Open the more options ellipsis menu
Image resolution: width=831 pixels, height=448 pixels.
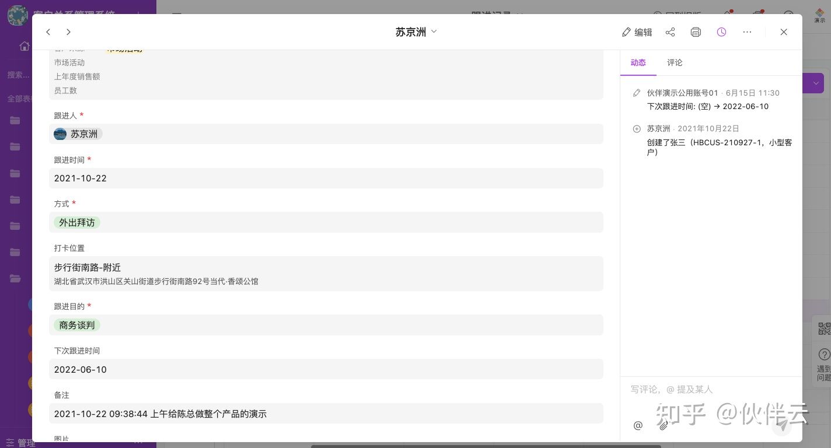(747, 32)
